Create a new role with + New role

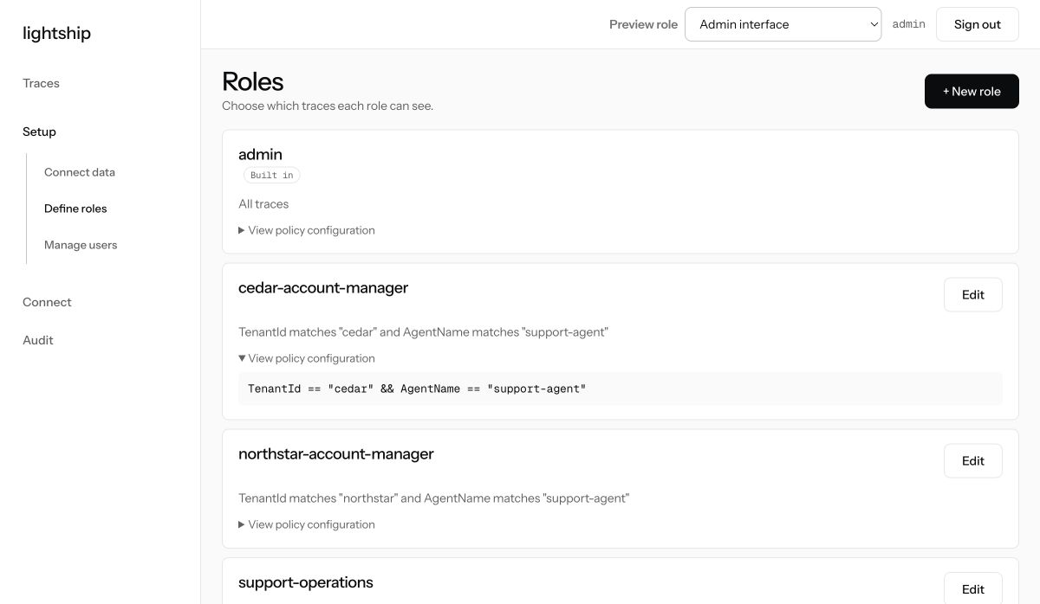(x=972, y=91)
